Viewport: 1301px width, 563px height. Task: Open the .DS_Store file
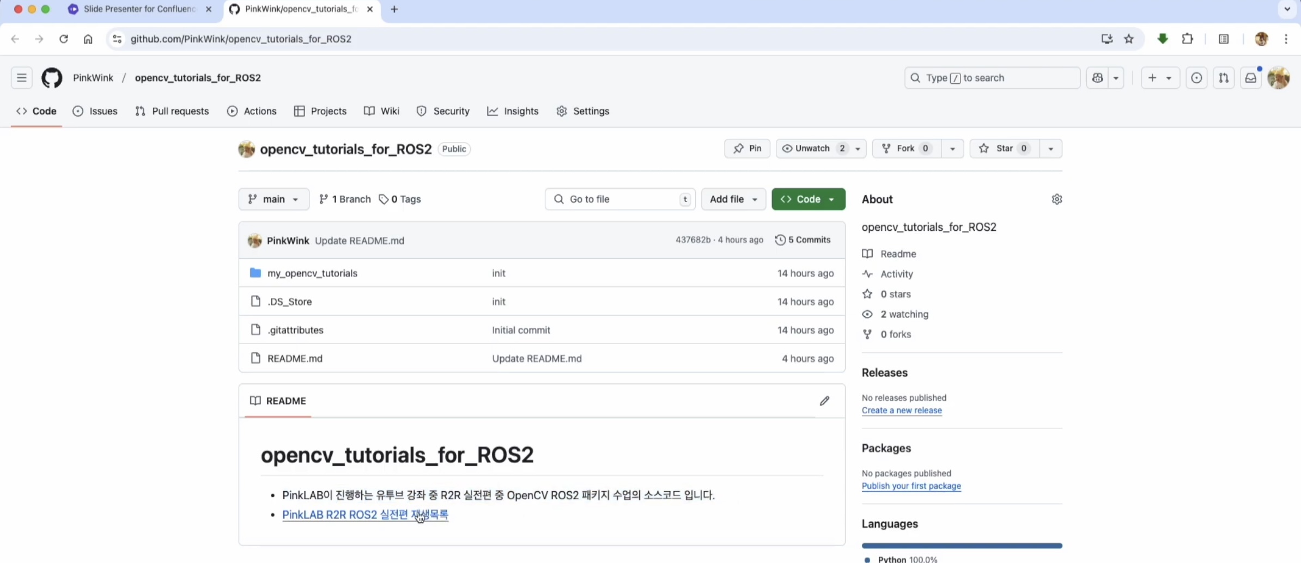click(x=289, y=302)
